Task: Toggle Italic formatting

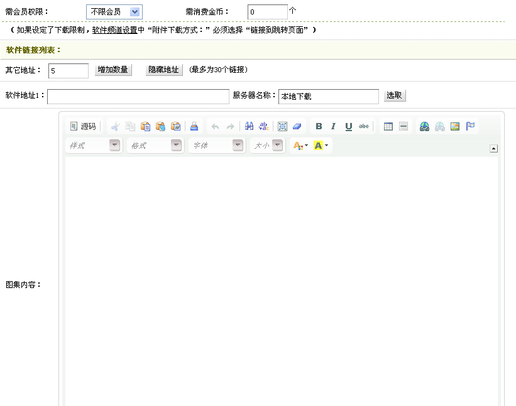Action: click(334, 126)
